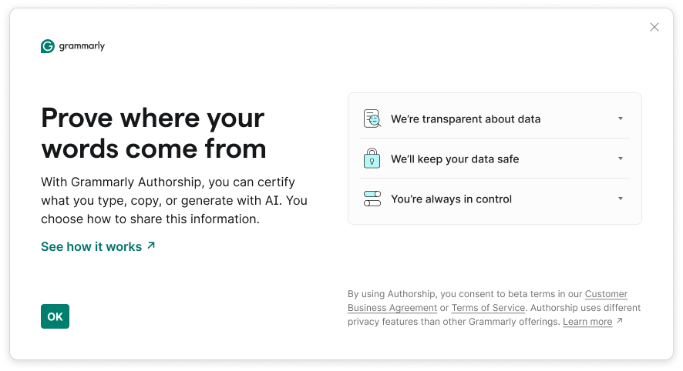
Task: Click the "Prove where your words come from" heading
Action: click(x=153, y=133)
